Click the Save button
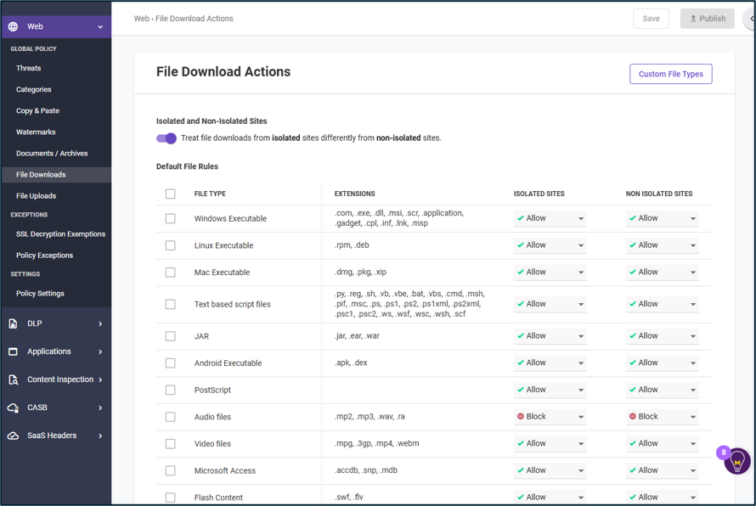The image size is (756, 506). (651, 19)
